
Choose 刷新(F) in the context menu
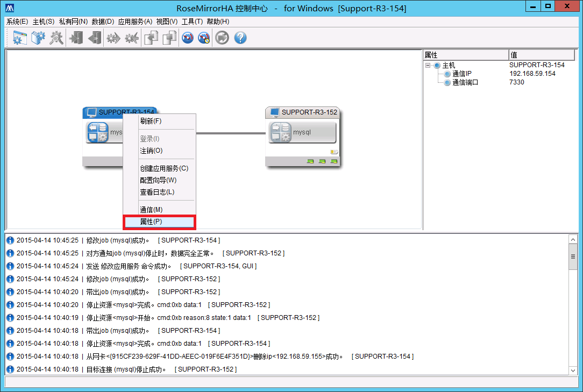pos(151,121)
